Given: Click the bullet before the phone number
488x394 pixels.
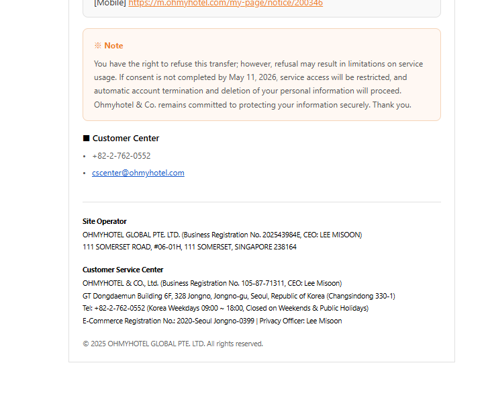Looking at the screenshot, I should click(85, 156).
